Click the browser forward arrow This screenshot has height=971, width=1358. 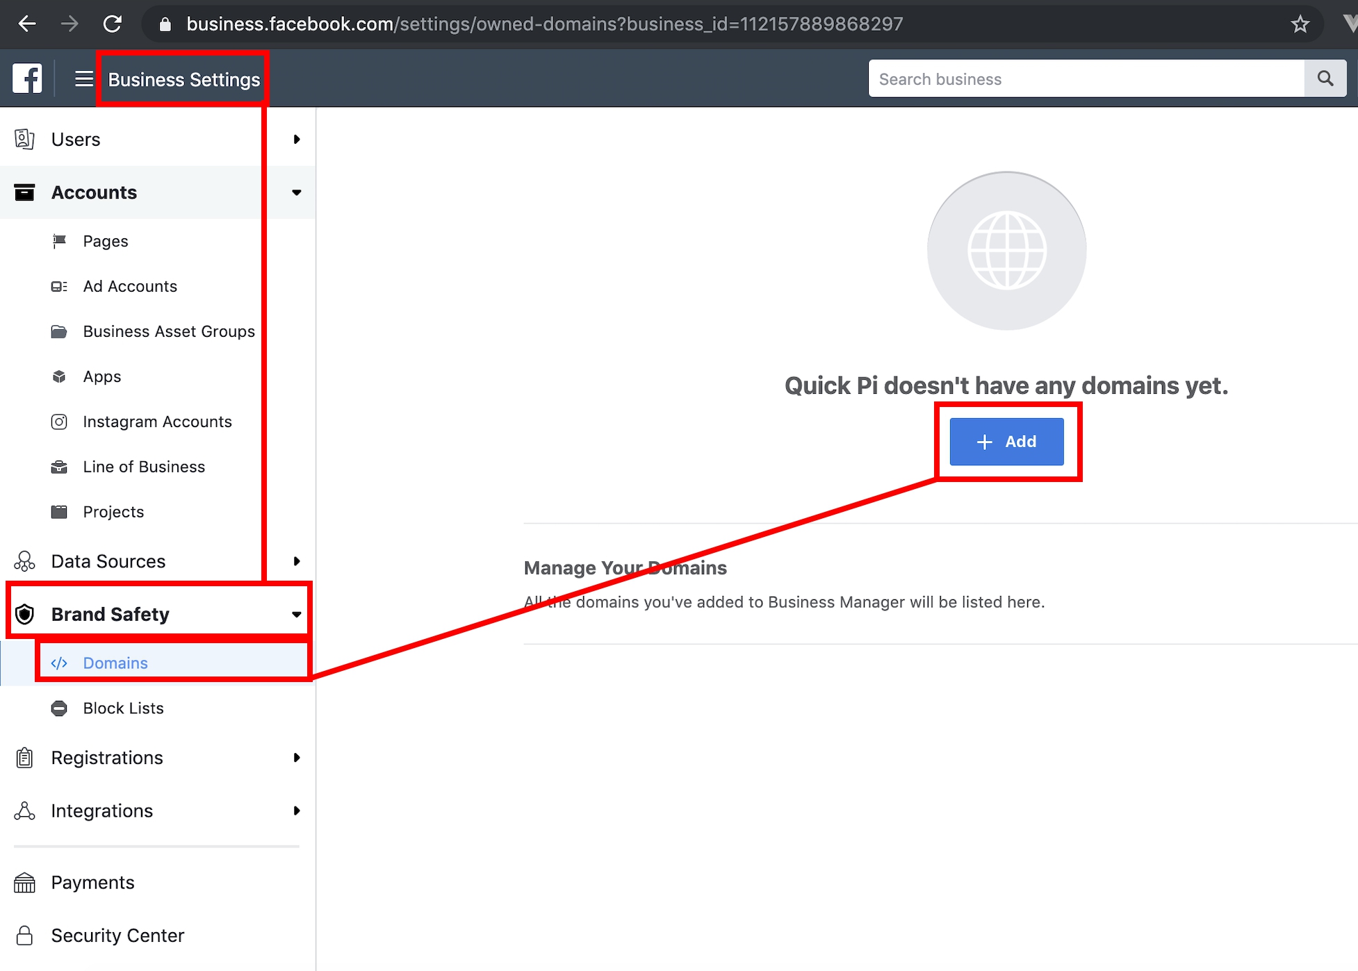click(69, 24)
